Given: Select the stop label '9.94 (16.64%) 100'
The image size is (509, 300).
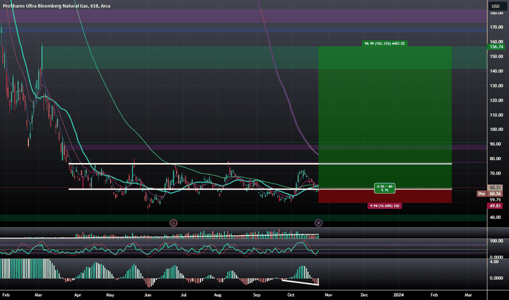Looking at the screenshot, I should coord(384,206).
